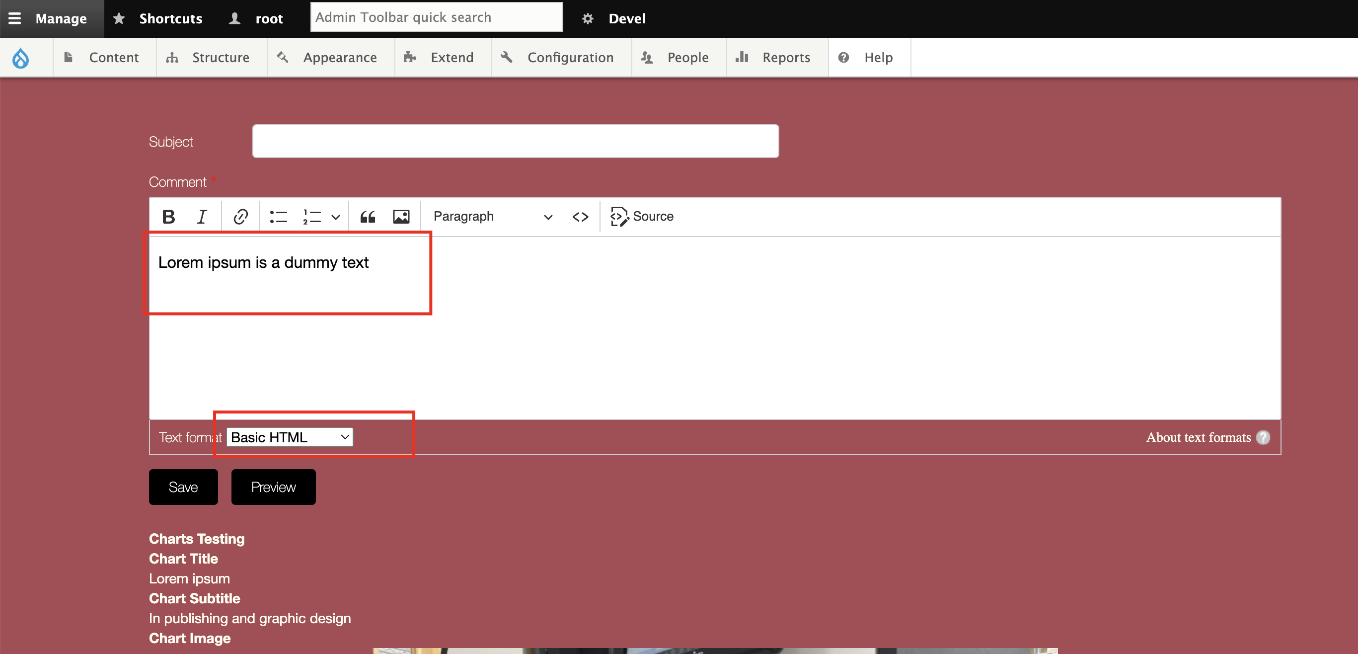Click inside the Subject input field
This screenshot has height=654, width=1358.
(515, 141)
